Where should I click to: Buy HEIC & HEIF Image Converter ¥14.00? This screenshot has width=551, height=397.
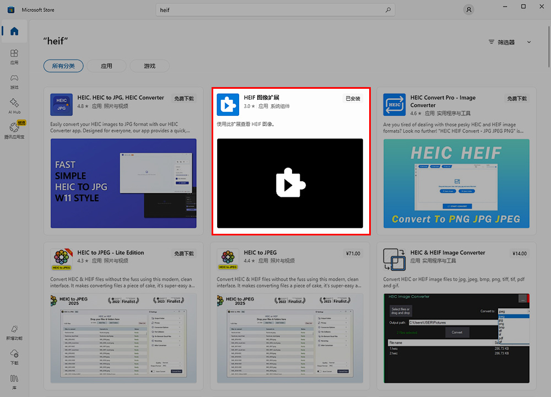[x=520, y=254]
